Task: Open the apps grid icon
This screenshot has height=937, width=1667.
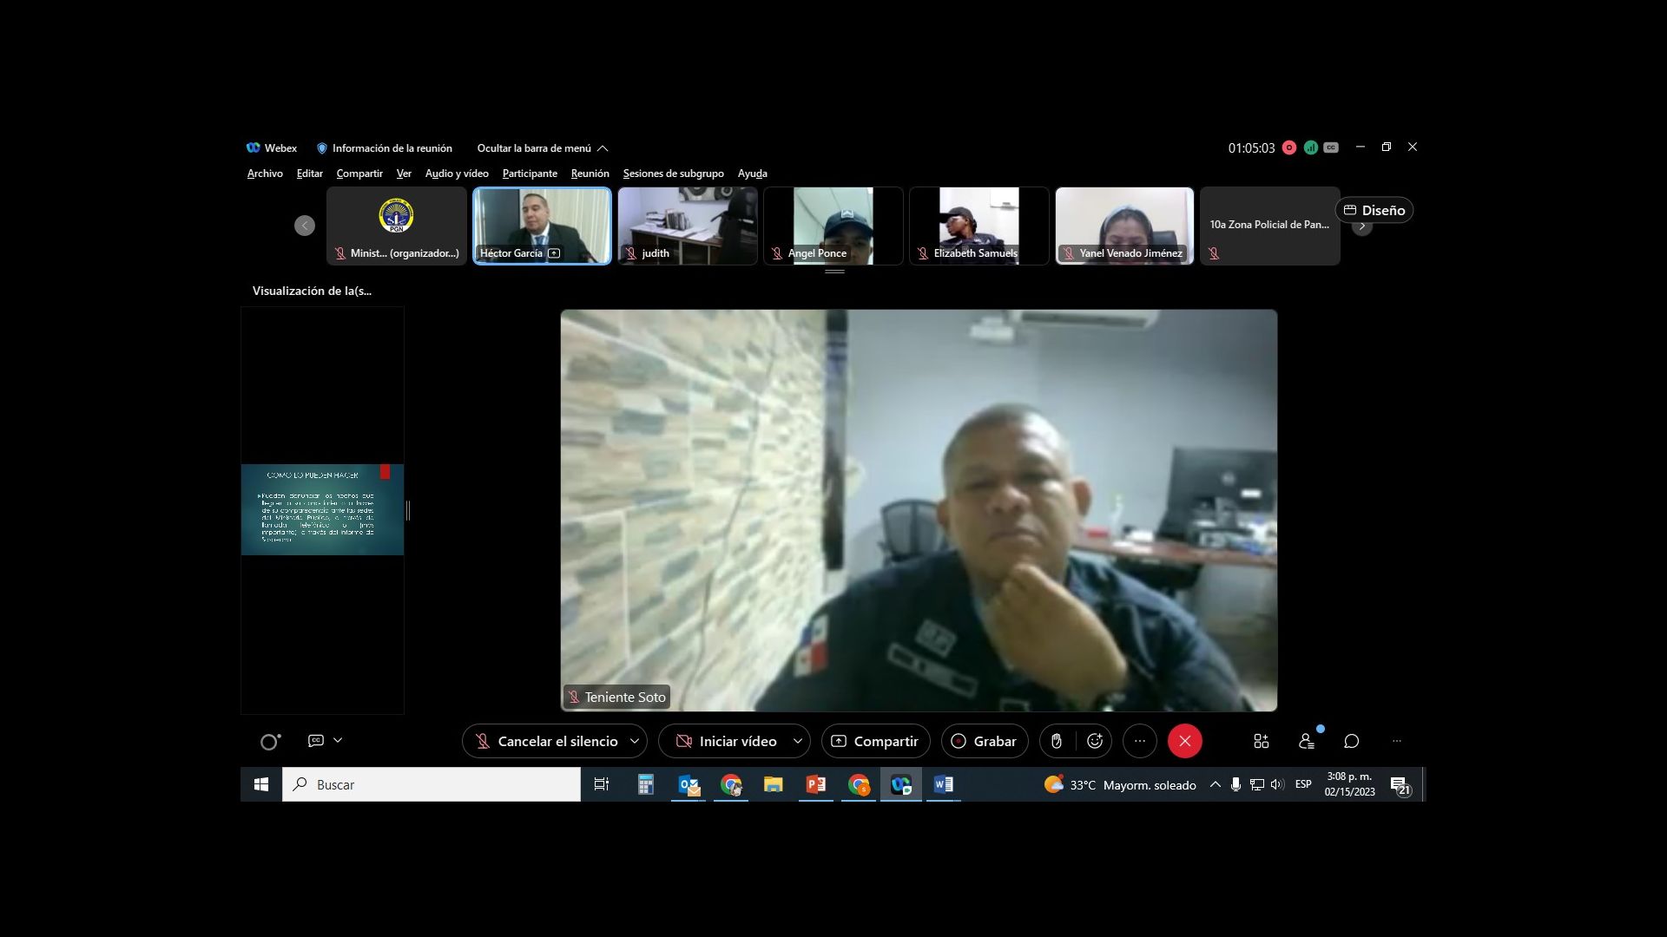Action: tap(1261, 741)
